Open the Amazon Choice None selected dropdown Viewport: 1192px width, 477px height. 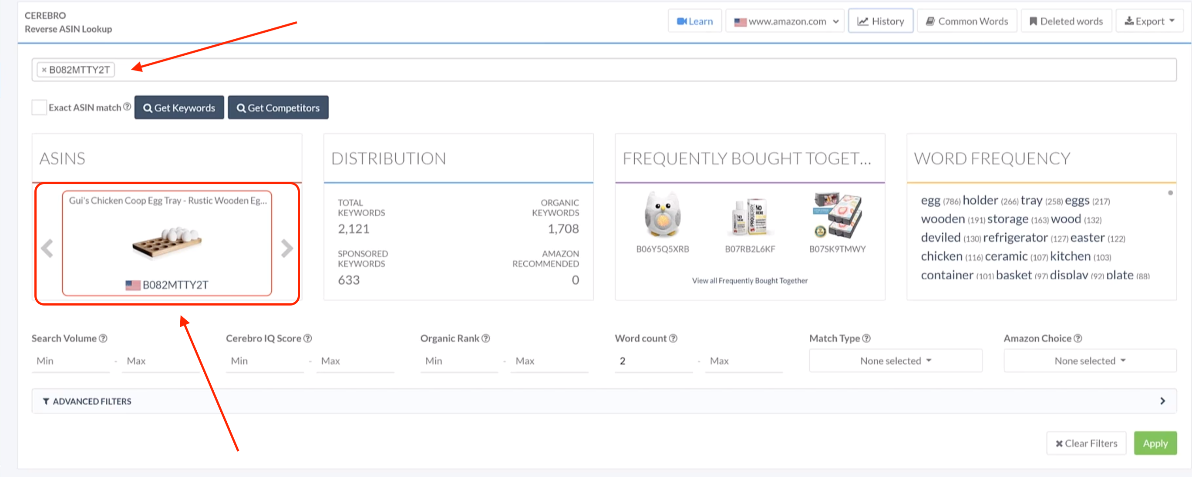click(x=1090, y=361)
